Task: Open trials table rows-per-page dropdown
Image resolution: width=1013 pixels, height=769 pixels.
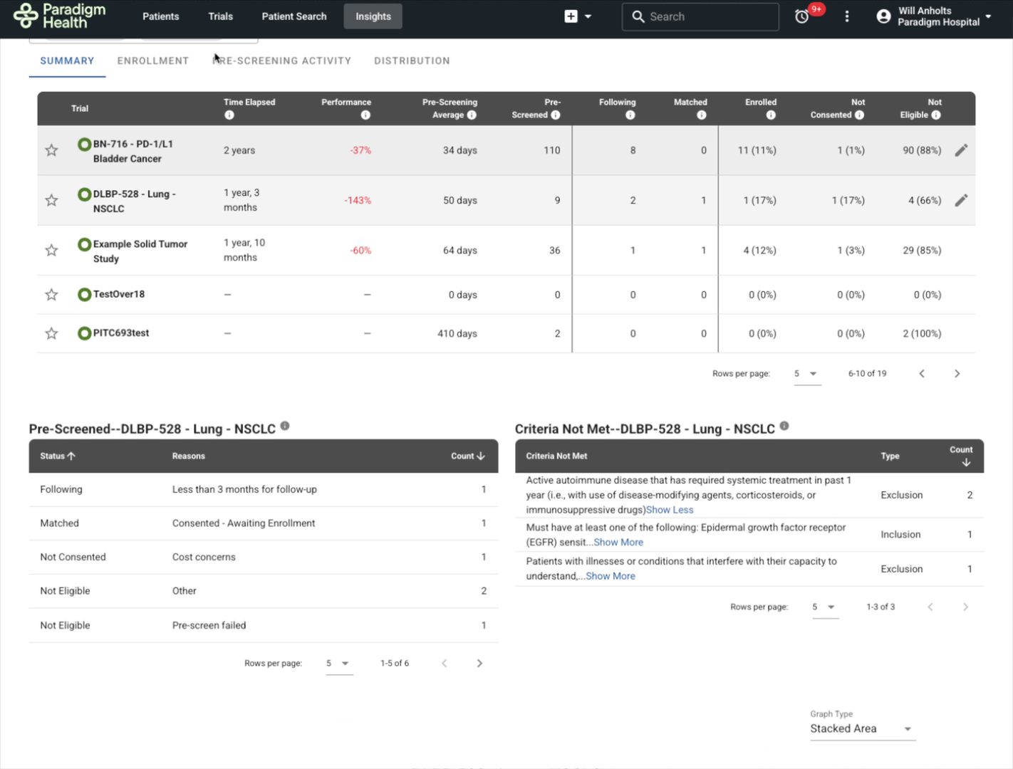Action: [806, 373]
